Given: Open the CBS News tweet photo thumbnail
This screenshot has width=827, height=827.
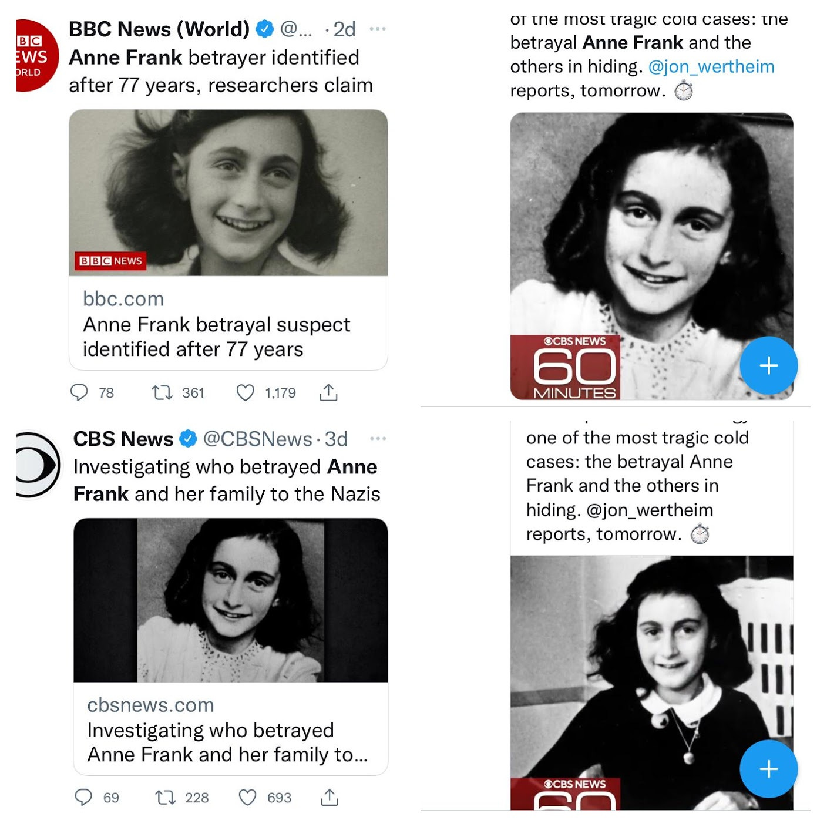Looking at the screenshot, I should coord(231,600).
